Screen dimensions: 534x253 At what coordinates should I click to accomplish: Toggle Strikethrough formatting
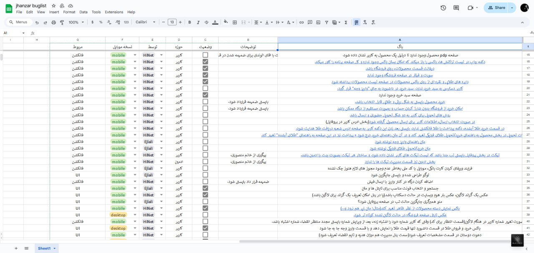[x=206, y=22]
